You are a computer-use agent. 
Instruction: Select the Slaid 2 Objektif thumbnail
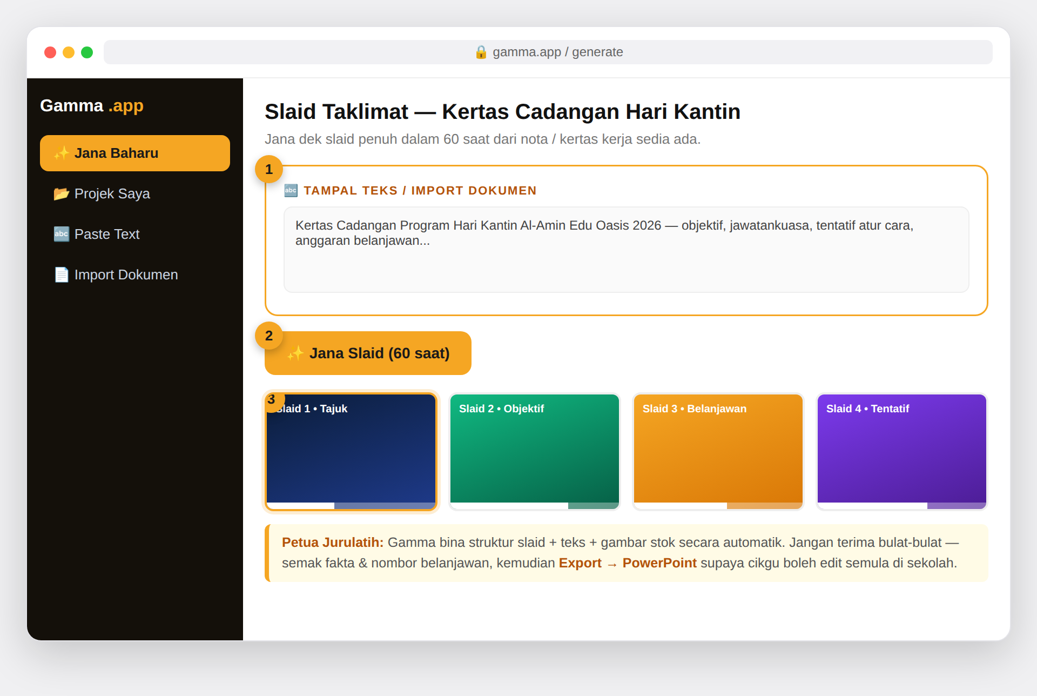pos(535,452)
